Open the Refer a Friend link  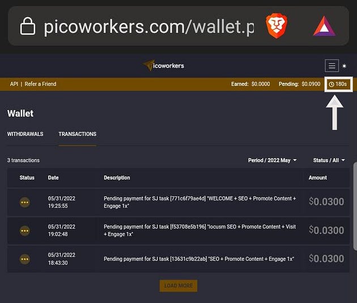(40, 84)
